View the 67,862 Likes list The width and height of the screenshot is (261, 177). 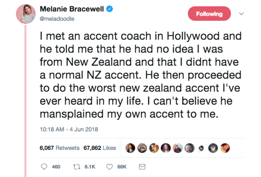click(x=100, y=148)
